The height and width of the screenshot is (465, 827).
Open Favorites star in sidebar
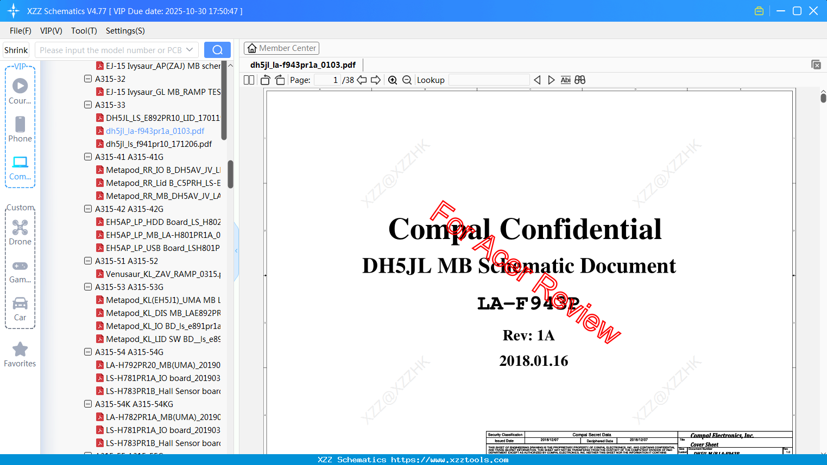(x=20, y=354)
